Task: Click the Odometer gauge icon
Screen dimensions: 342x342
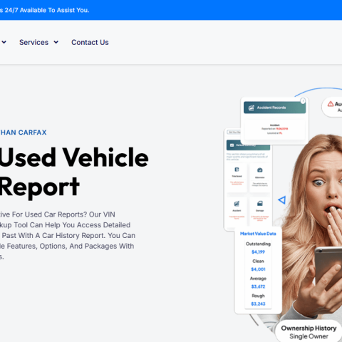Action: pos(260,170)
